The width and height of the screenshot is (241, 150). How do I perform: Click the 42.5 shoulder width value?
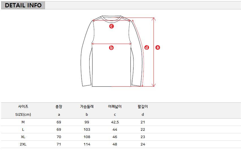click(x=115, y=122)
